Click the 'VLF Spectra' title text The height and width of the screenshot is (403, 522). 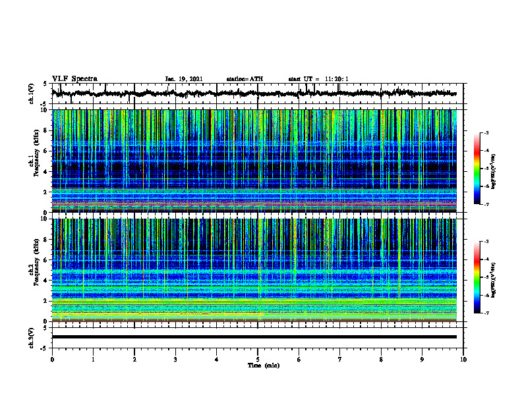[74, 79]
